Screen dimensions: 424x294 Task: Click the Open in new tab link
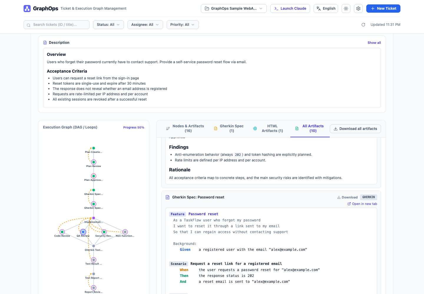point(362,204)
